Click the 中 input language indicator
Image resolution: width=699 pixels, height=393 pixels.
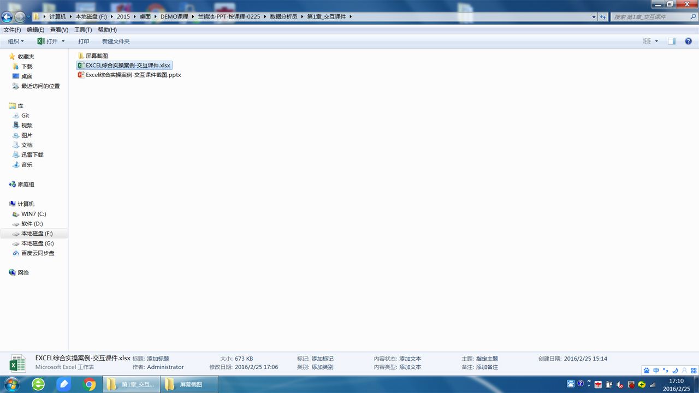pyautogui.click(x=656, y=371)
